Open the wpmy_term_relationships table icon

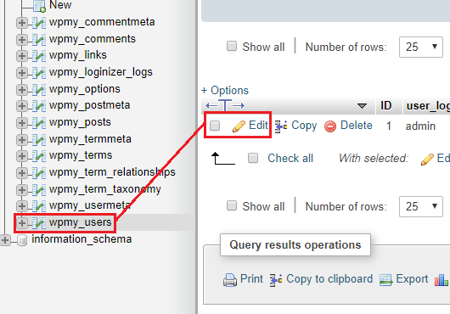coord(39,173)
